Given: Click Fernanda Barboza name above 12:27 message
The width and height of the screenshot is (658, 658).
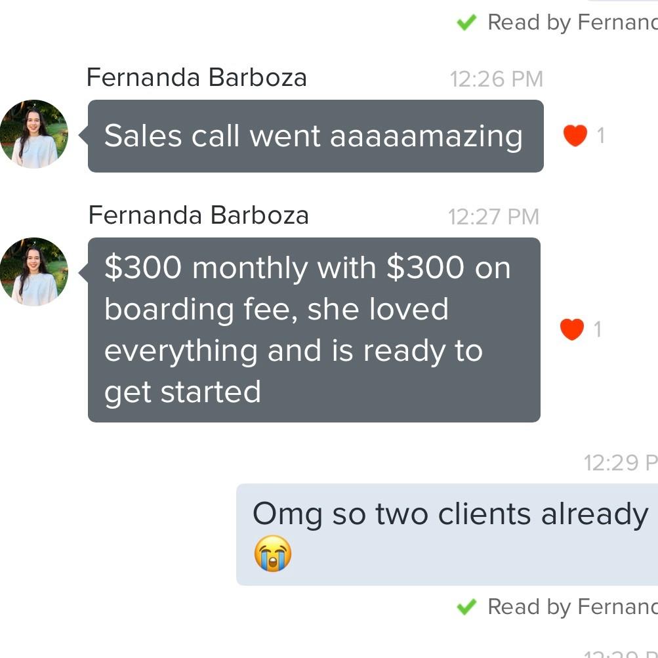Looking at the screenshot, I should click(x=198, y=215).
